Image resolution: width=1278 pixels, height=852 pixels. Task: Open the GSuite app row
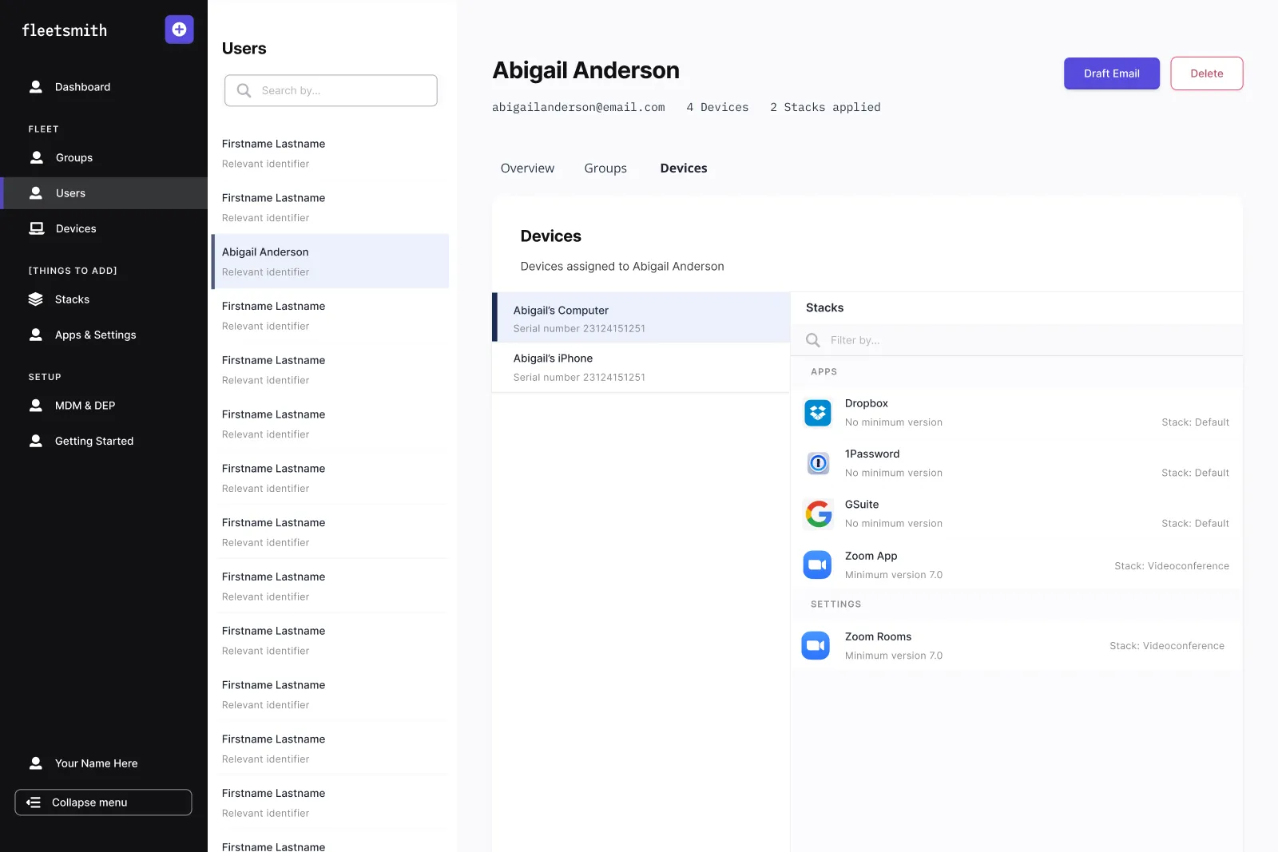pos(1017,514)
